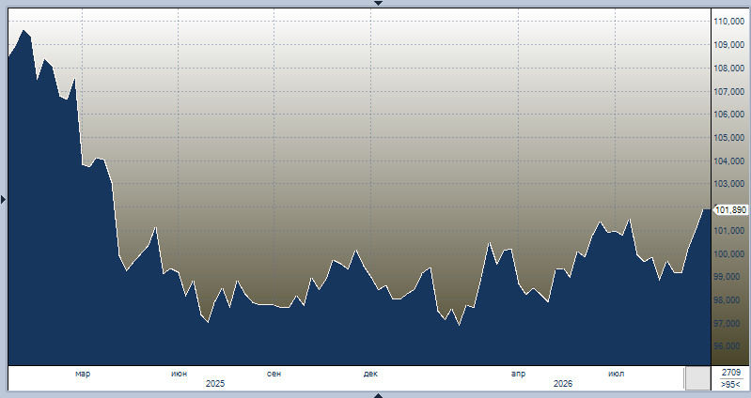Collapse the panel using the top arrow
This screenshot has height=398, width=751.
pyautogui.click(x=378, y=3)
